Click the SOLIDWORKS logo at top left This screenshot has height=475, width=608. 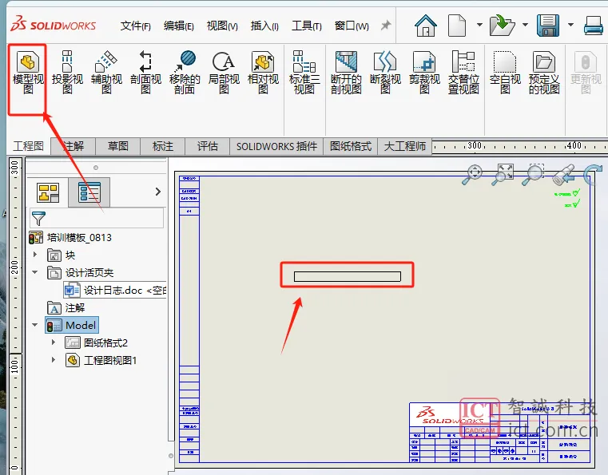(54, 25)
